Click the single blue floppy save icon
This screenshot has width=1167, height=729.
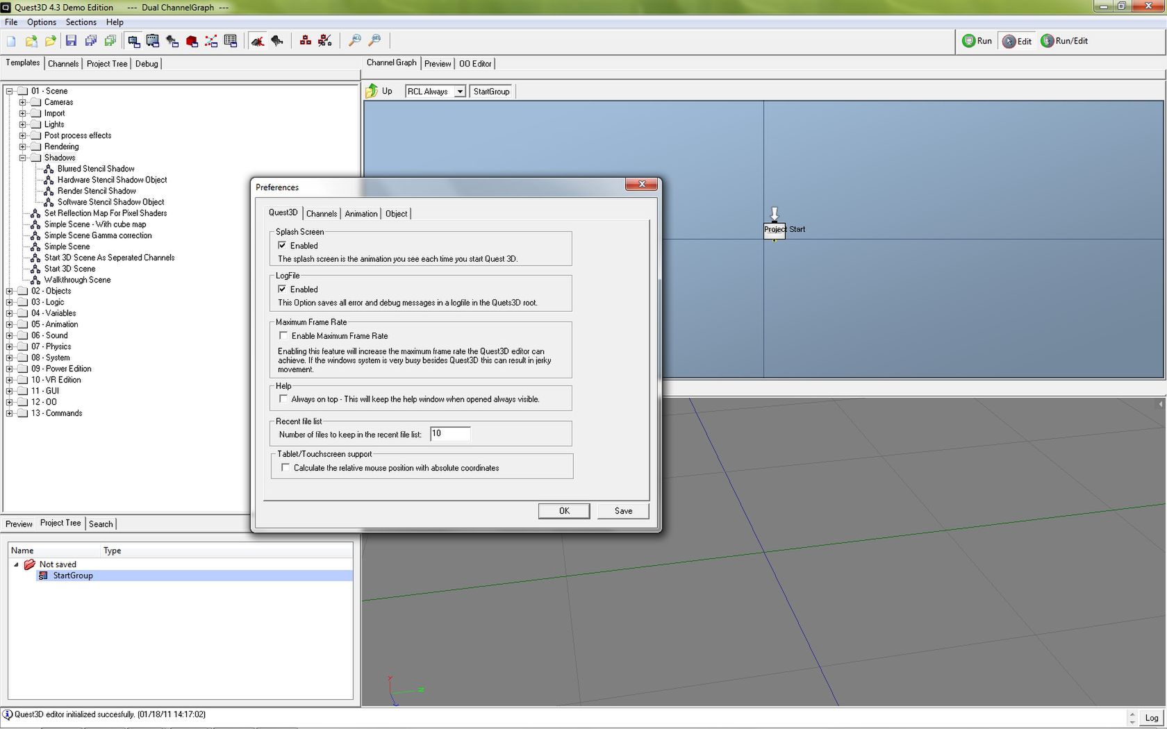pos(71,41)
